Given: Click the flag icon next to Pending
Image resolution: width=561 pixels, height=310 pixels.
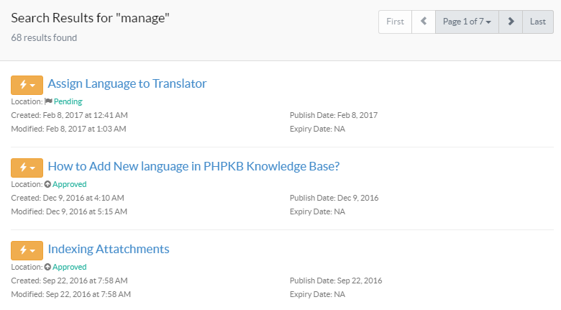Looking at the screenshot, I should [49, 101].
